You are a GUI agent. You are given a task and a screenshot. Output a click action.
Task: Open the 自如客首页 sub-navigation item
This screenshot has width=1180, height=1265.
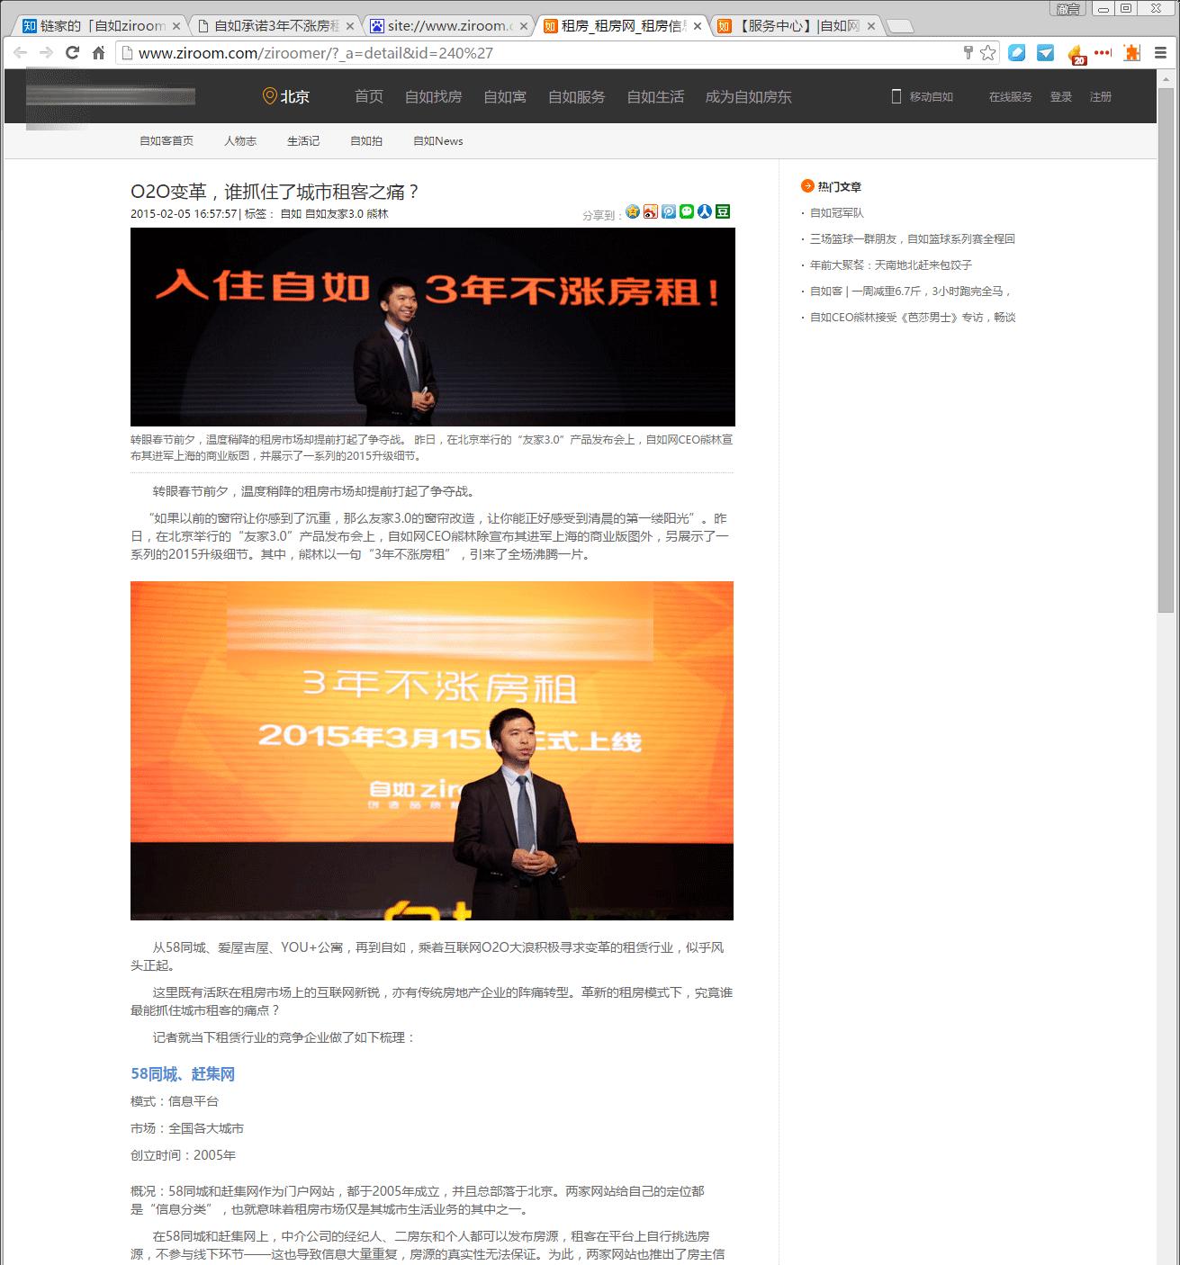(x=167, y=141)
